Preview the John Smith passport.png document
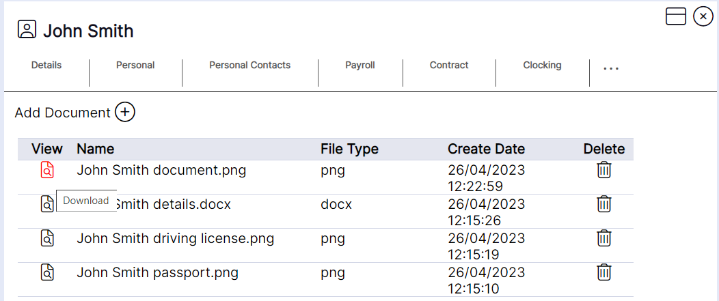 click(46, 272)
